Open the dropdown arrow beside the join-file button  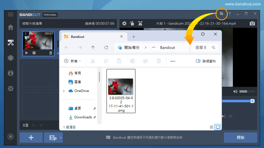click(x=61, y=138)
